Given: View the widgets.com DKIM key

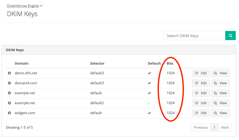Looking at the screenshot, I should coord(220,113).
